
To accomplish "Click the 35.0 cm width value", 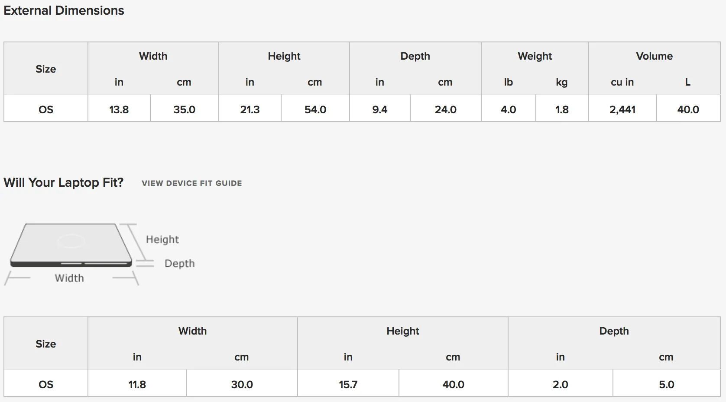I will 185,109.
